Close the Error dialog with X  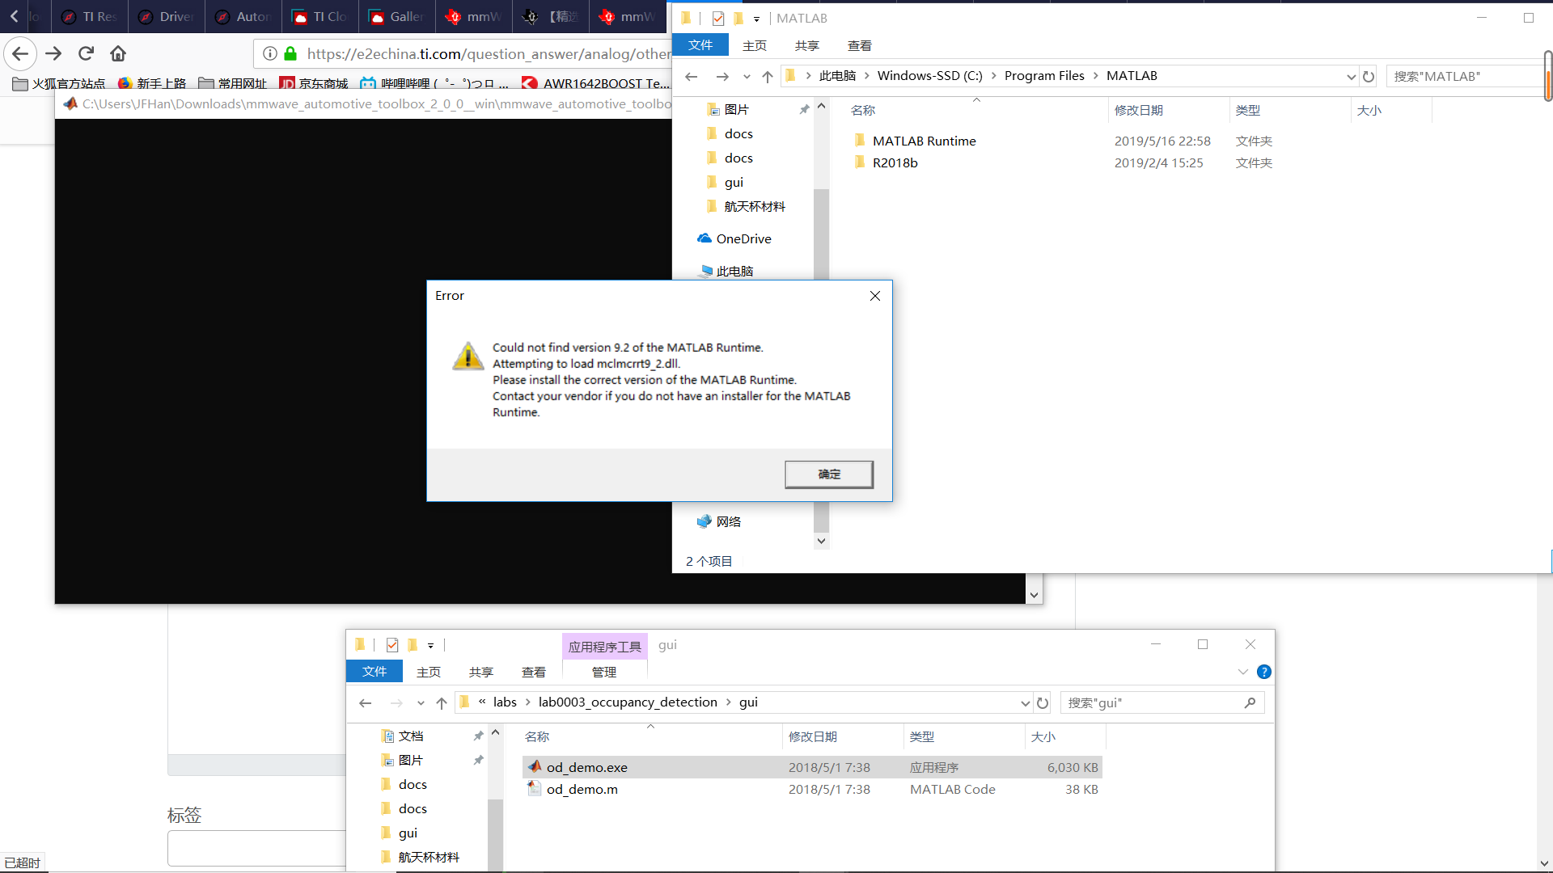[874, 296]
